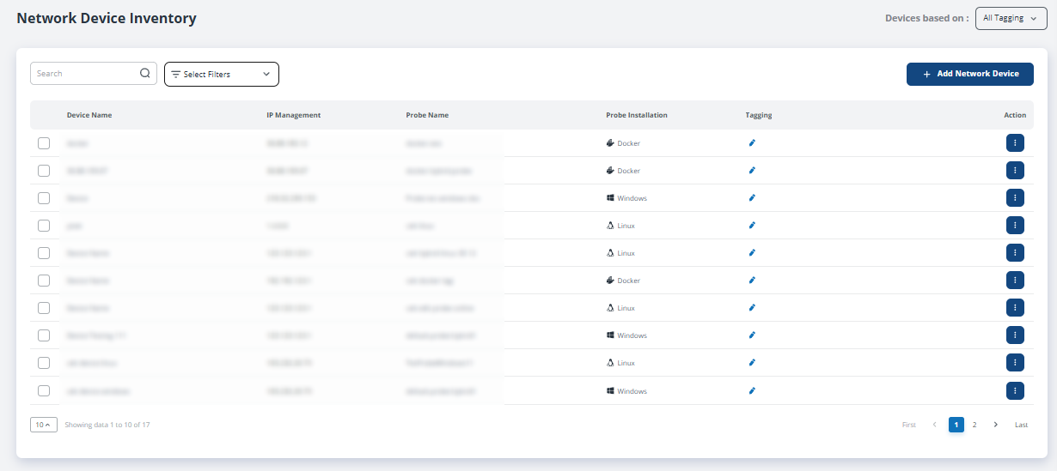Click the magnifier icon in the search box
Viewport: 1057px width, 471px height.
coord(144,74)
